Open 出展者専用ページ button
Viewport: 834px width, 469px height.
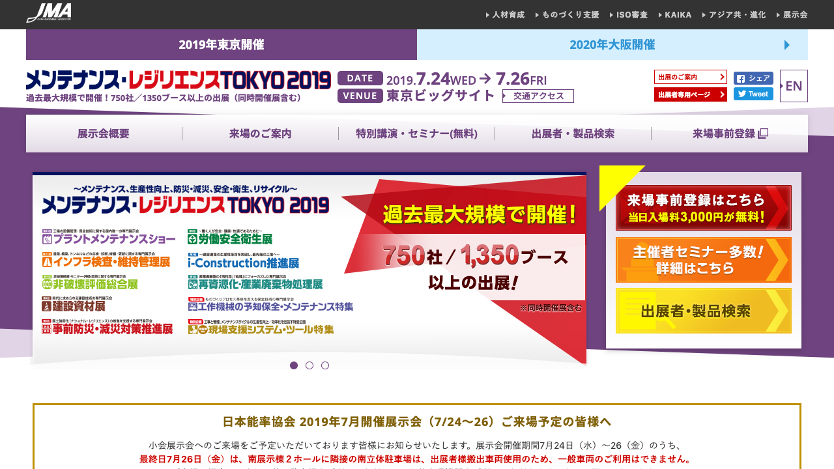coord(691,94)
